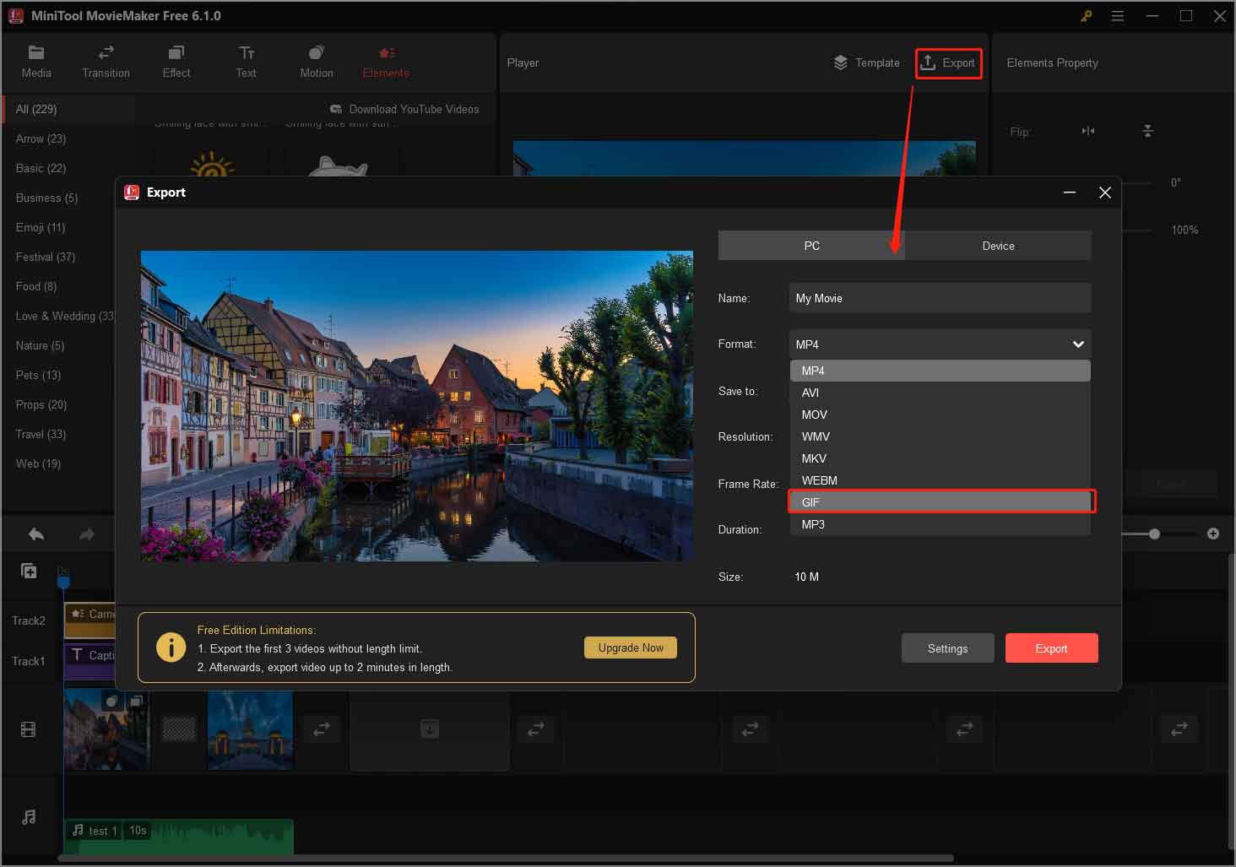Select Pets (13) category

coord(38,375)
